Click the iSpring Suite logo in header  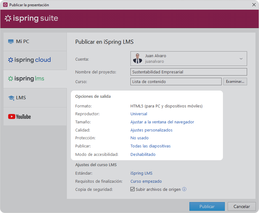coord(31,18)
